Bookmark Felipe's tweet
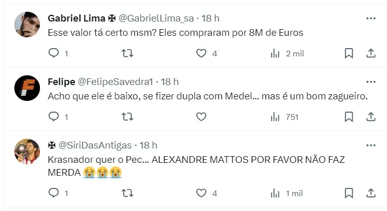The image size is (387, 211). point(349,117)
